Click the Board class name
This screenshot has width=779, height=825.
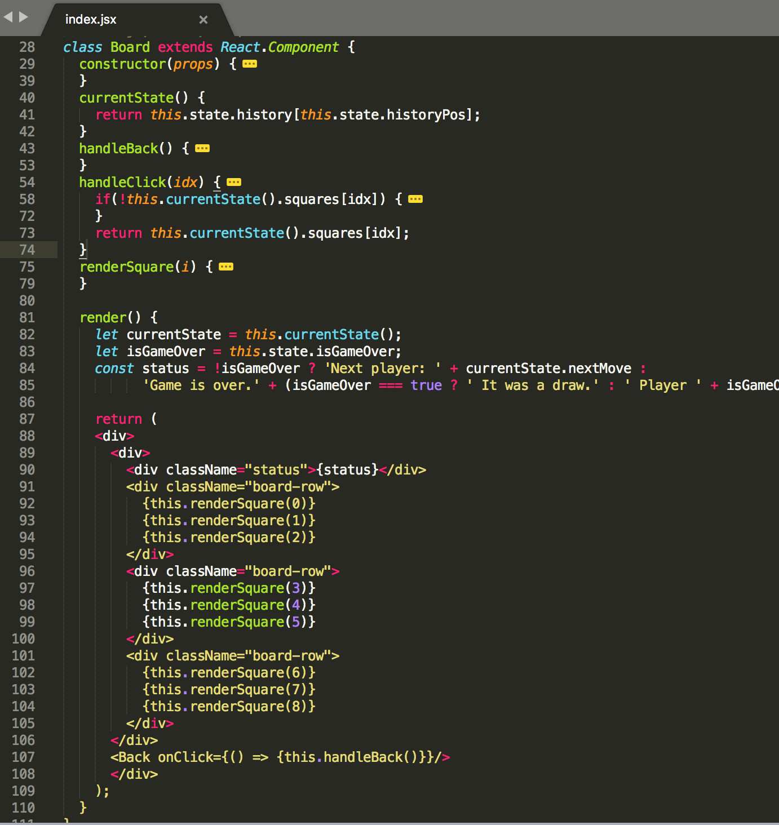(x=130, y=47)
